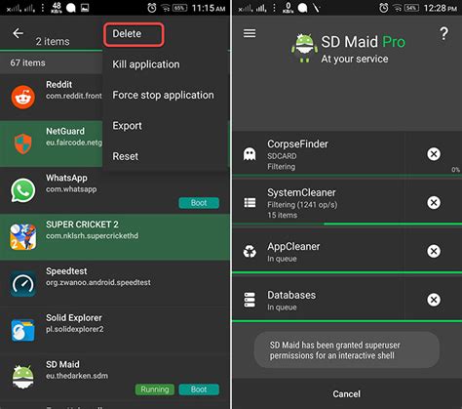Viewport: 462px width, 409px height.
Task: Tap the Boot tag on SD Maid
Action: [x=199, y=389]
